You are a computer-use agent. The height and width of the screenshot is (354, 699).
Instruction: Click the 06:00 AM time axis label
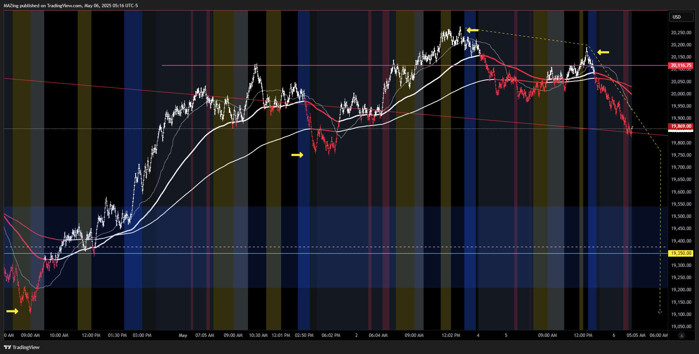[659, 335]
